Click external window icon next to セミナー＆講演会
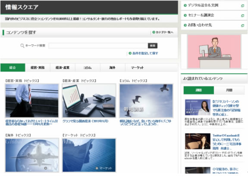The height and width of the screenshot is (177, 248). tap(242, 16)
